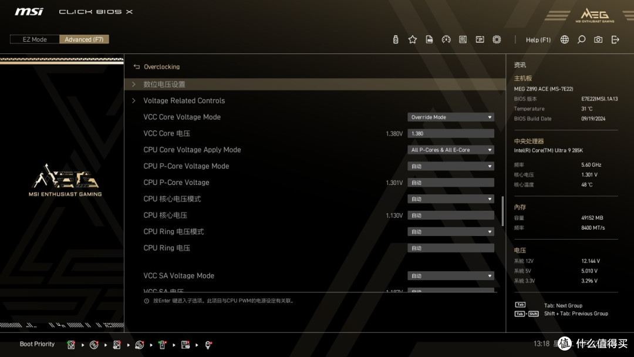The height and width of the screenshot is (357, 634).
Task: Open Help (F1)
Action: point(538,39)
